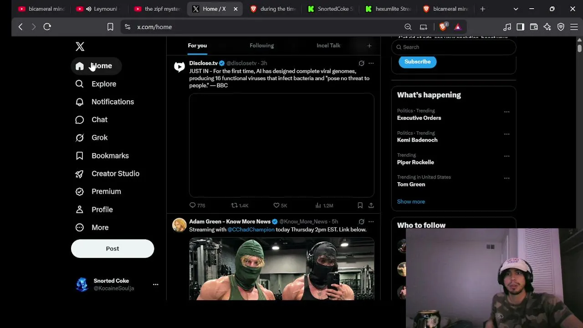This screenshot has width=583, height=328.
Task: Click the X logo in the sidebar
Action: pyautogui.click(x=80, y=46)
